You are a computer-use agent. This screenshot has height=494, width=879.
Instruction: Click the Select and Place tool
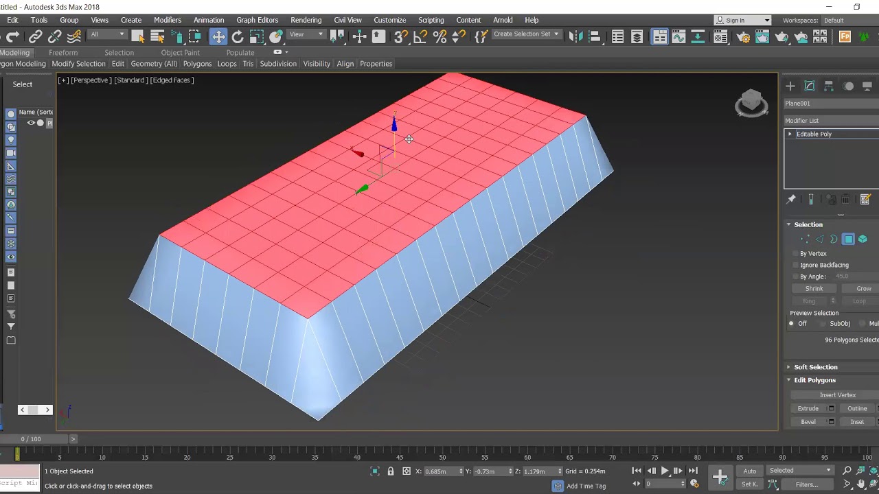[x=275, y=36]
